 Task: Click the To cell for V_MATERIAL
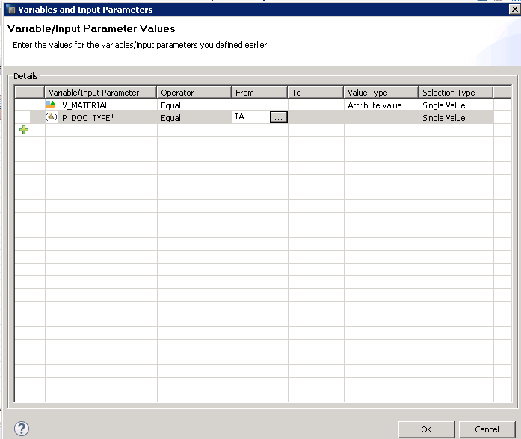click(x=316, y=105)
